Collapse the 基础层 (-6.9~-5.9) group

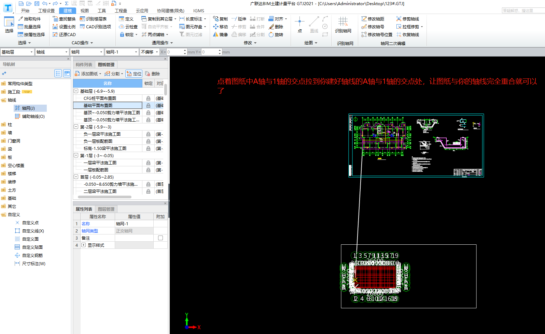pos(76,91)
